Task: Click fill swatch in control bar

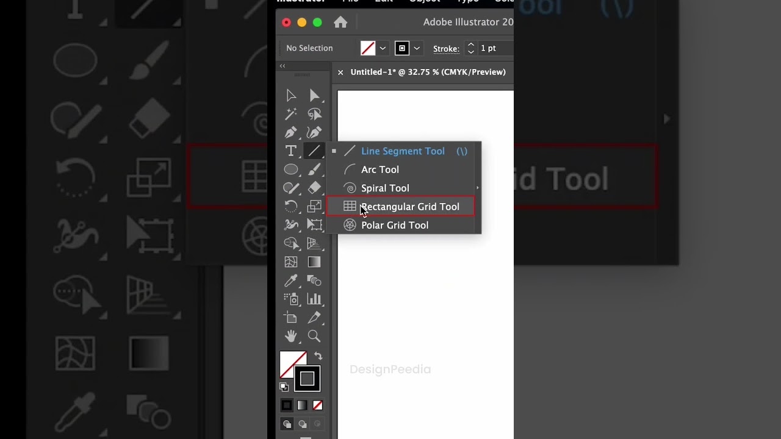Action: point(368,48)
